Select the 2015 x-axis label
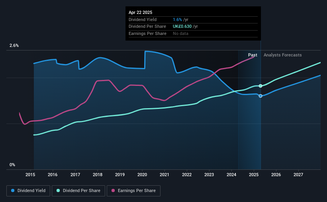 (30, 175)
